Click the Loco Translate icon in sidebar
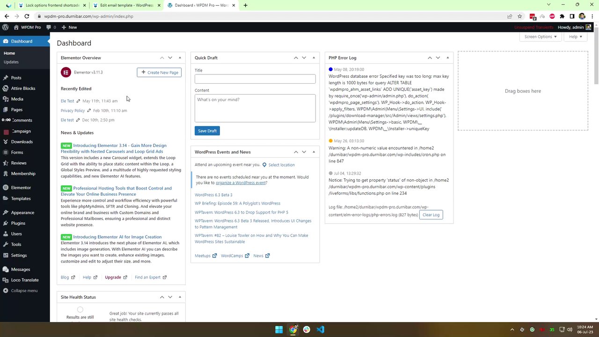 click(x=6, y=280)
